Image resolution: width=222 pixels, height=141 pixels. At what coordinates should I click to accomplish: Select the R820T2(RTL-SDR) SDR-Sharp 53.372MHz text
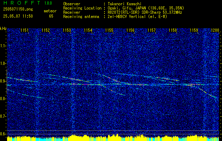[145, 12]
